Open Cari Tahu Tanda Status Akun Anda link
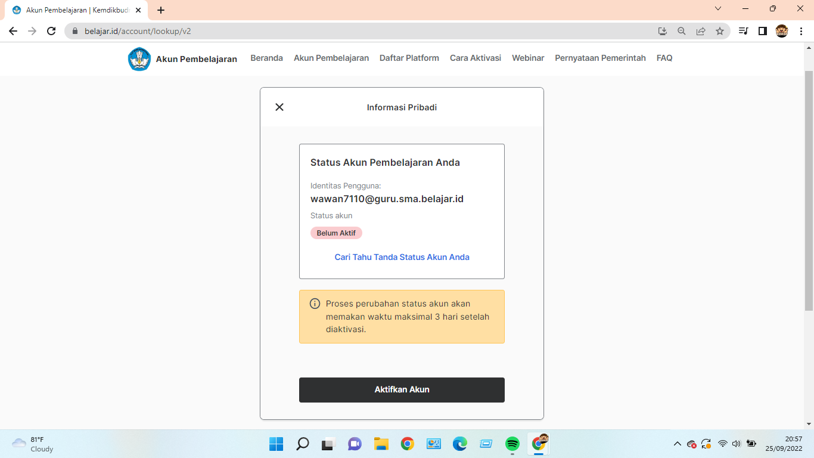Screen dimensions: 814x458 (x=402, y=257)
